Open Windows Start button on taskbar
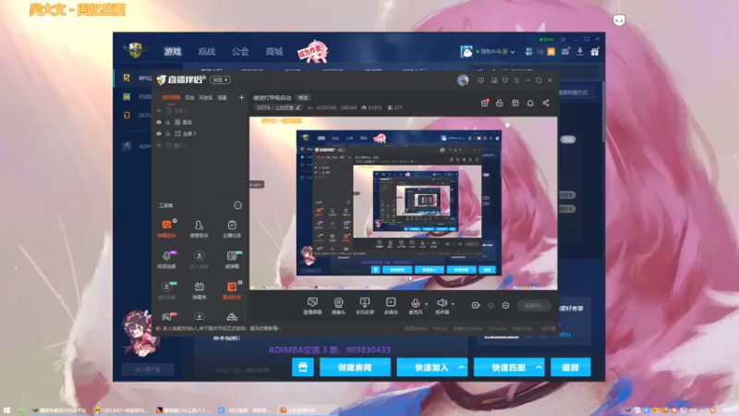This screenshot has width=739, height=416. (6, 410)
